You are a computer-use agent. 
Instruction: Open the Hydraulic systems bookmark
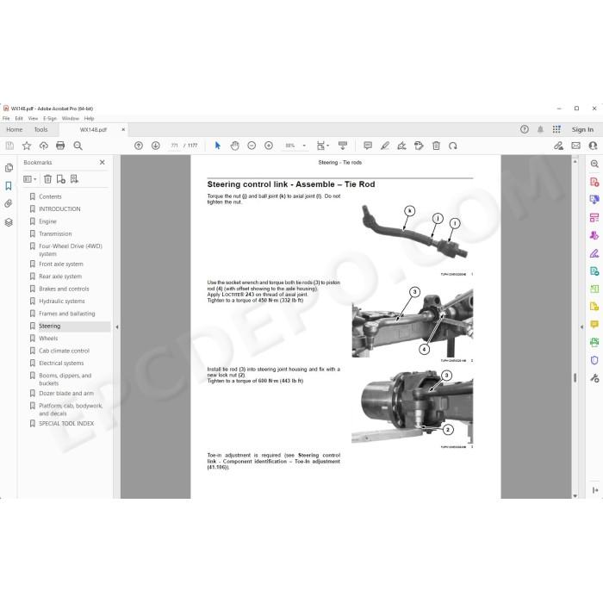point(61,301)
